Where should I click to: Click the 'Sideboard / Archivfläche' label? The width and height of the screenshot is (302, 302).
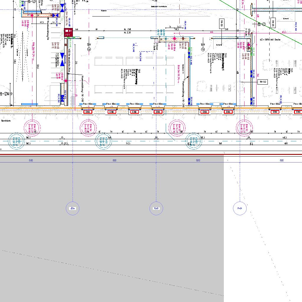(x=159, y=6)
